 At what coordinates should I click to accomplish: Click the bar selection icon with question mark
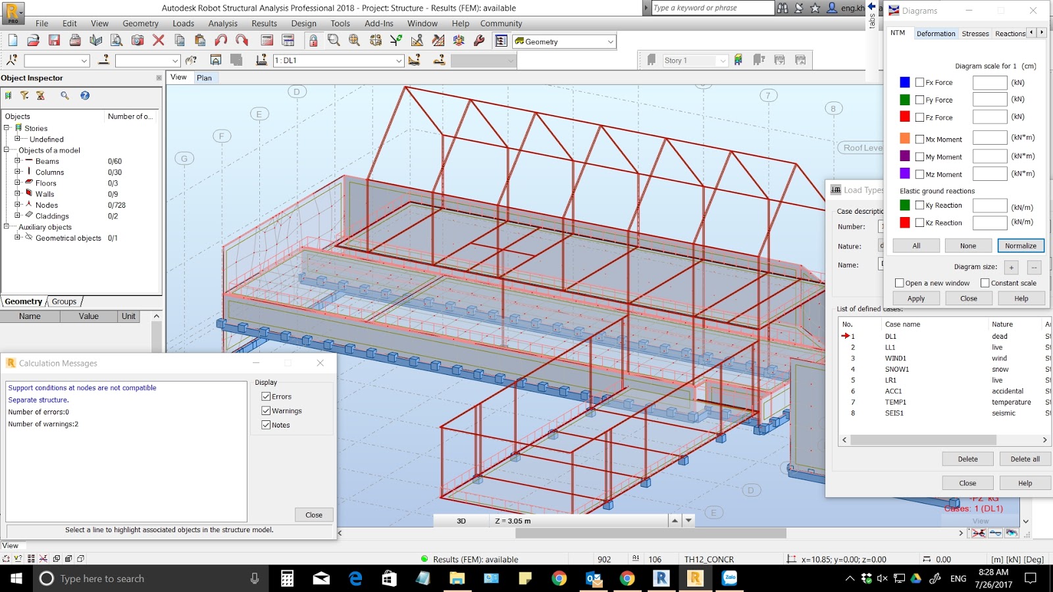[x=103, y=60]
